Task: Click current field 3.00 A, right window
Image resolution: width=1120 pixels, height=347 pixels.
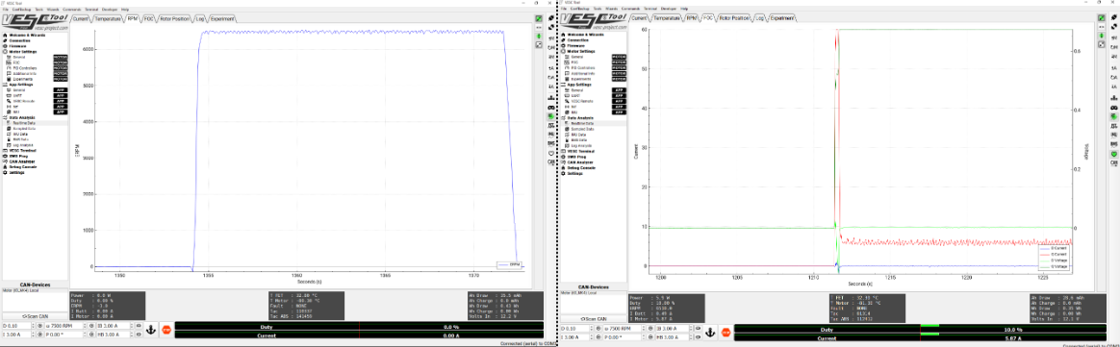Action: click(578, 337)
